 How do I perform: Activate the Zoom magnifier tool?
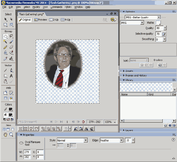(x=11, y=135)
